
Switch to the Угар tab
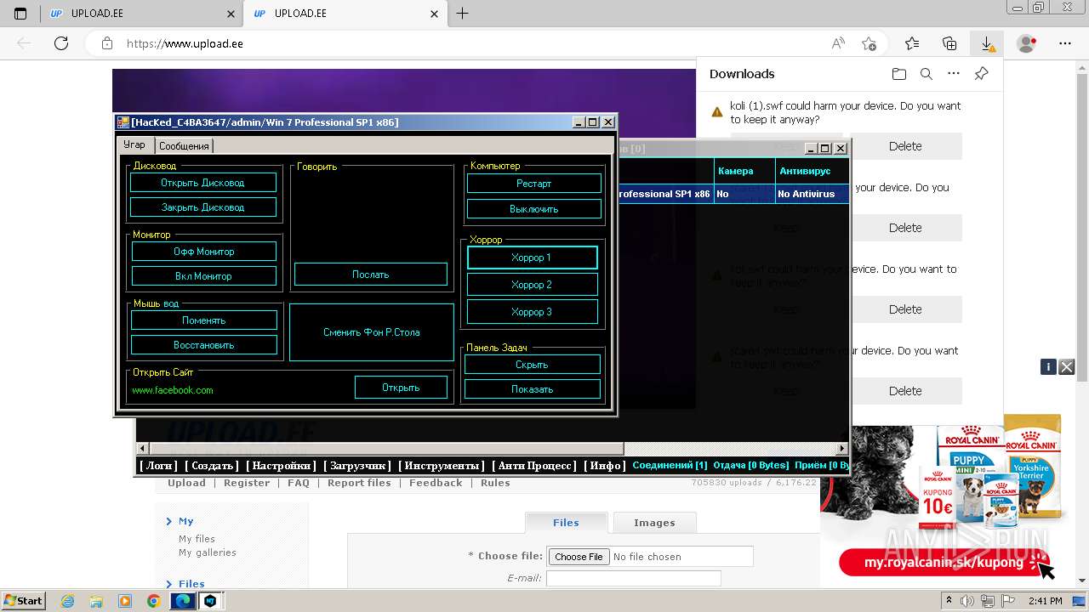click(x=134, y=145)
